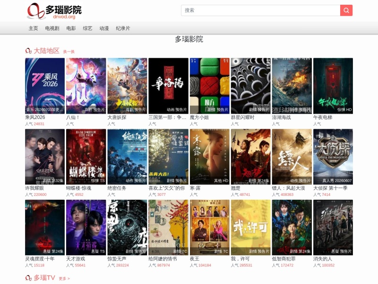
Task: Click the 灵魂摆渡·十年 title text
Action: pos(40,259)
